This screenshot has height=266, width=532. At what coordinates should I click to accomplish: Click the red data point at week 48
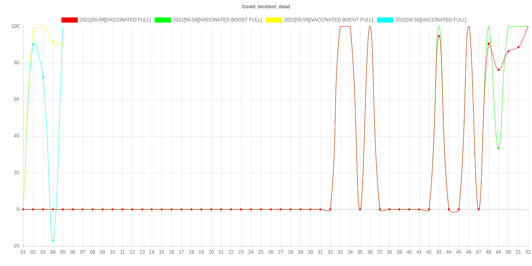(488, 43)
